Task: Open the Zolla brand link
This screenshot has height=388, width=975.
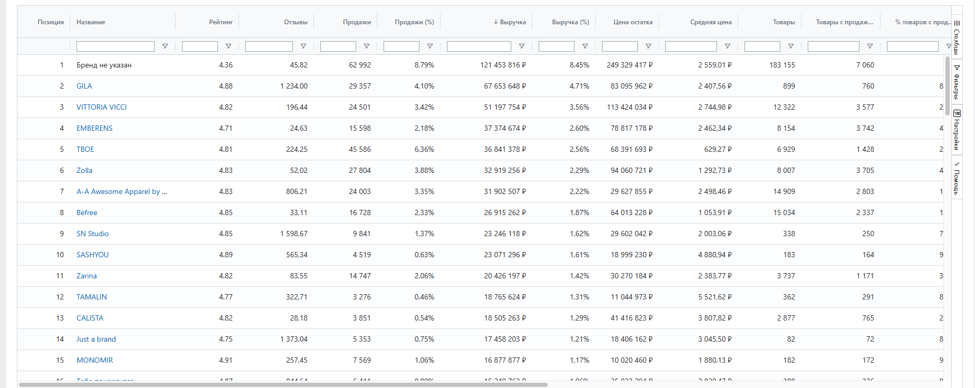Action: (84, 170)
